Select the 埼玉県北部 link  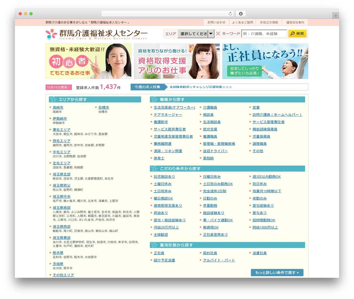click(x=61, y=174)
